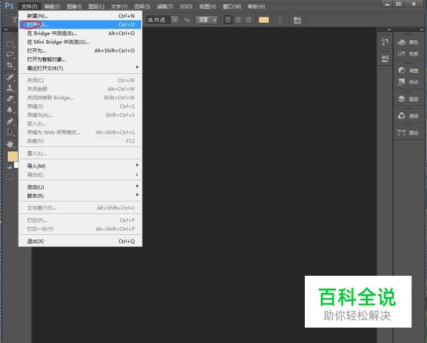Click the left align text icon
The width and height of the screenshot is (427, 343).
228,20
